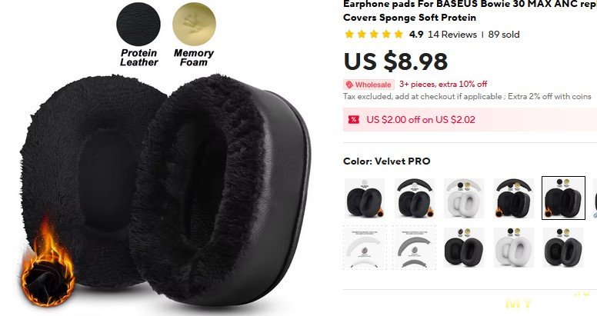Select fourth variant with black headband and flame
The image size is (597, 316).
[514, 198]
